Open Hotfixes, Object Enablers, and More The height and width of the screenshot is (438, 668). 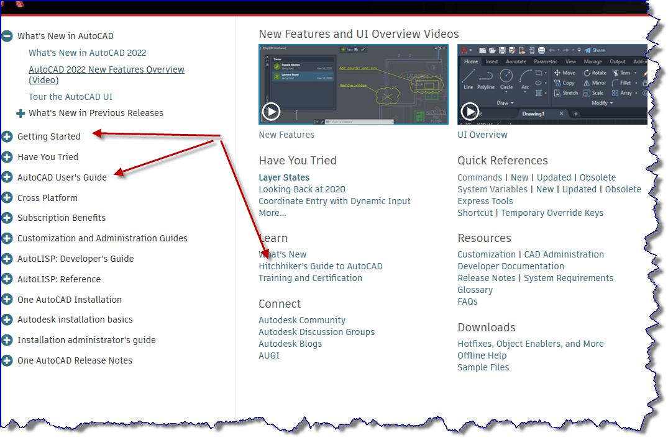531,344
